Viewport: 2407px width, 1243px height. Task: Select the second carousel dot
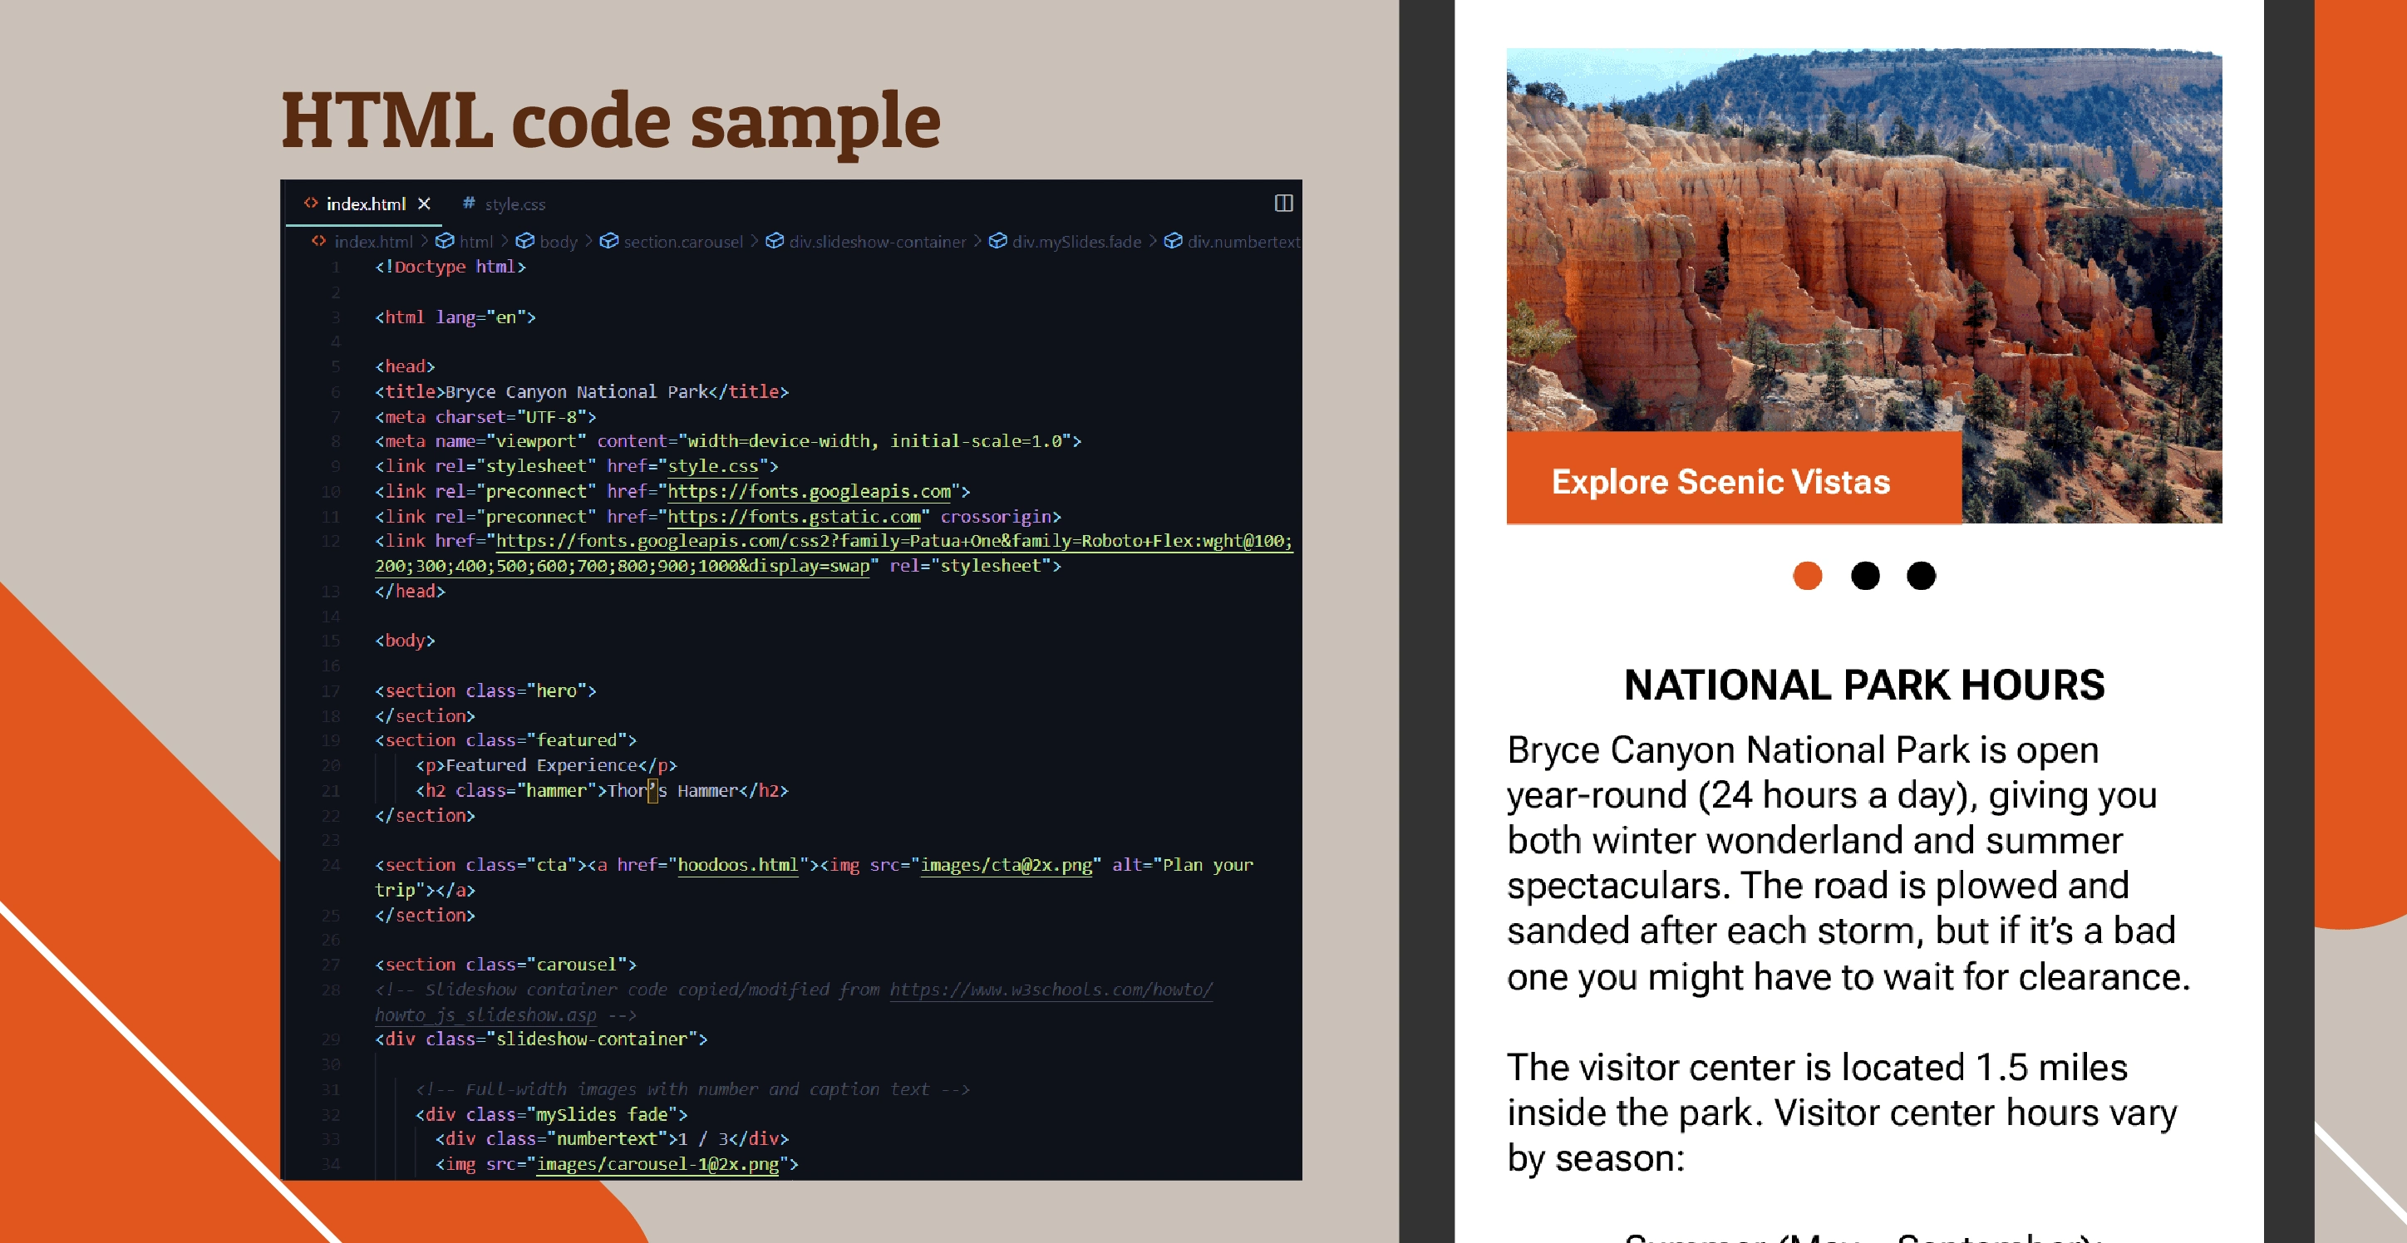coord(1865,575)
